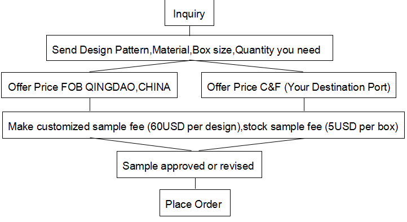Click the text '60USD per design'
Image resolution: width=407 pixels, height=222 pixels.
click(193, 127)
